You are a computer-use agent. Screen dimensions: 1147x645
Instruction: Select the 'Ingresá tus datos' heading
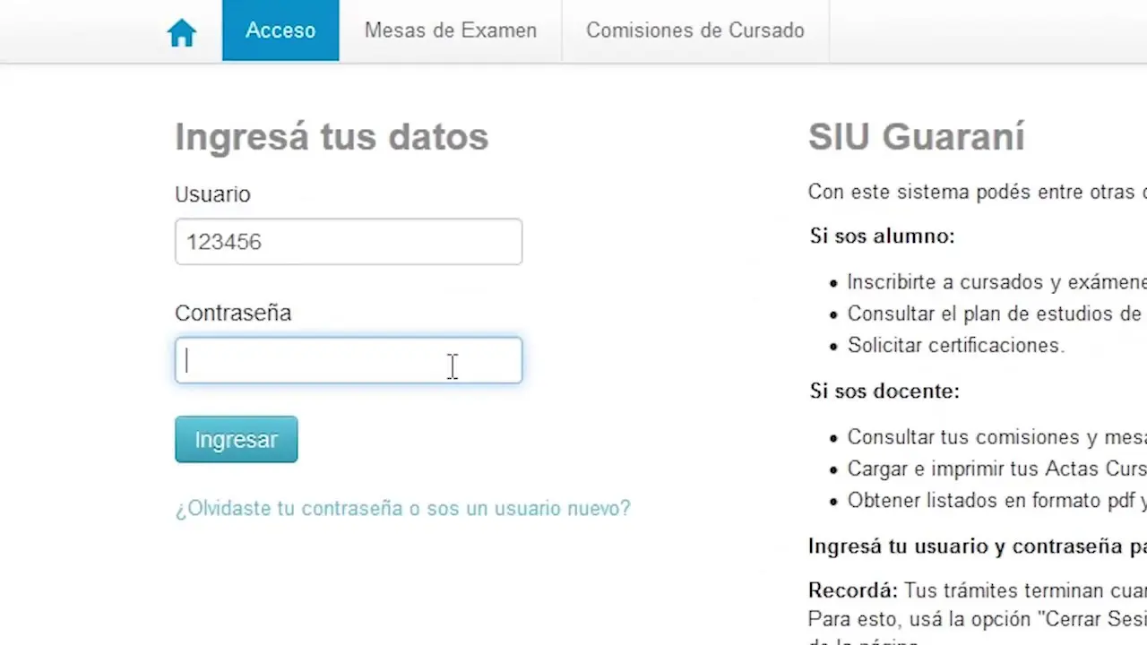332,137
